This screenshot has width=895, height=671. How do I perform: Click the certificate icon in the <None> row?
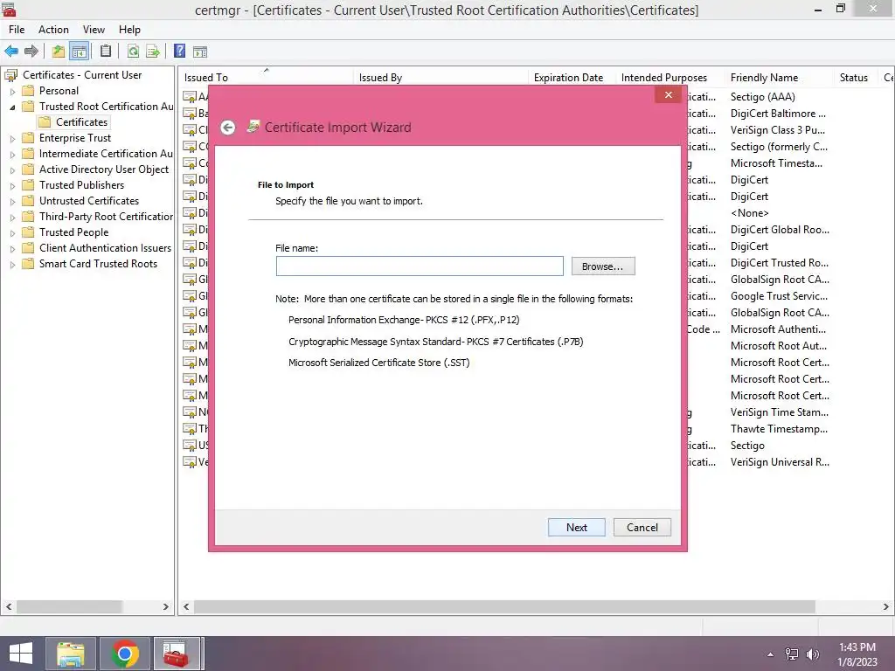pyautogui.click(x=190, y=213)
